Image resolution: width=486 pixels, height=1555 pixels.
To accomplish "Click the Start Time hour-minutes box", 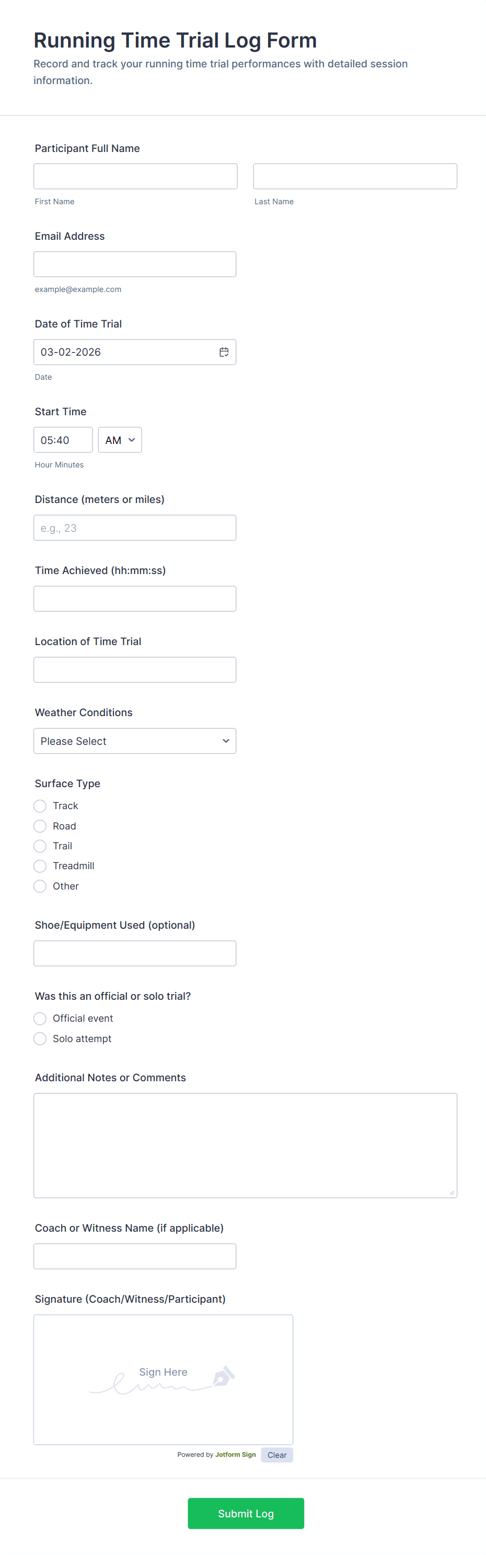I will [63, 440].
